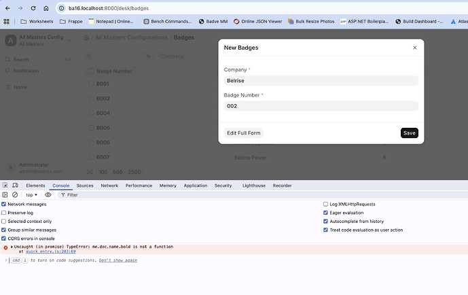Open the Recorder tab
The width and height of the screenshot is (468, 295).
[283, 186]
